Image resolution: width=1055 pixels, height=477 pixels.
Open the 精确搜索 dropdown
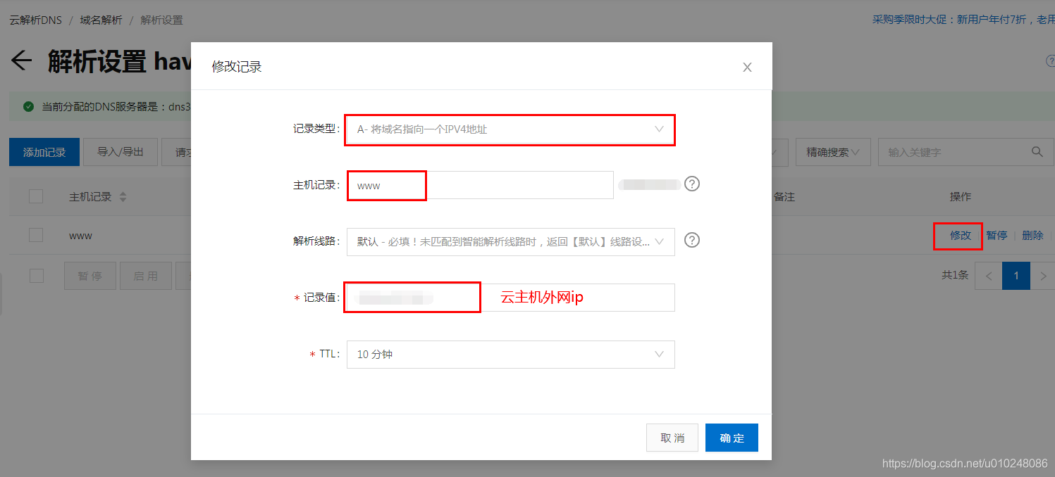tap(833, 152)
